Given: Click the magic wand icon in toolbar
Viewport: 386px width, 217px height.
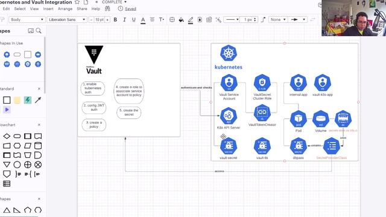Looking at the screenshot, I should coord(218,20).
